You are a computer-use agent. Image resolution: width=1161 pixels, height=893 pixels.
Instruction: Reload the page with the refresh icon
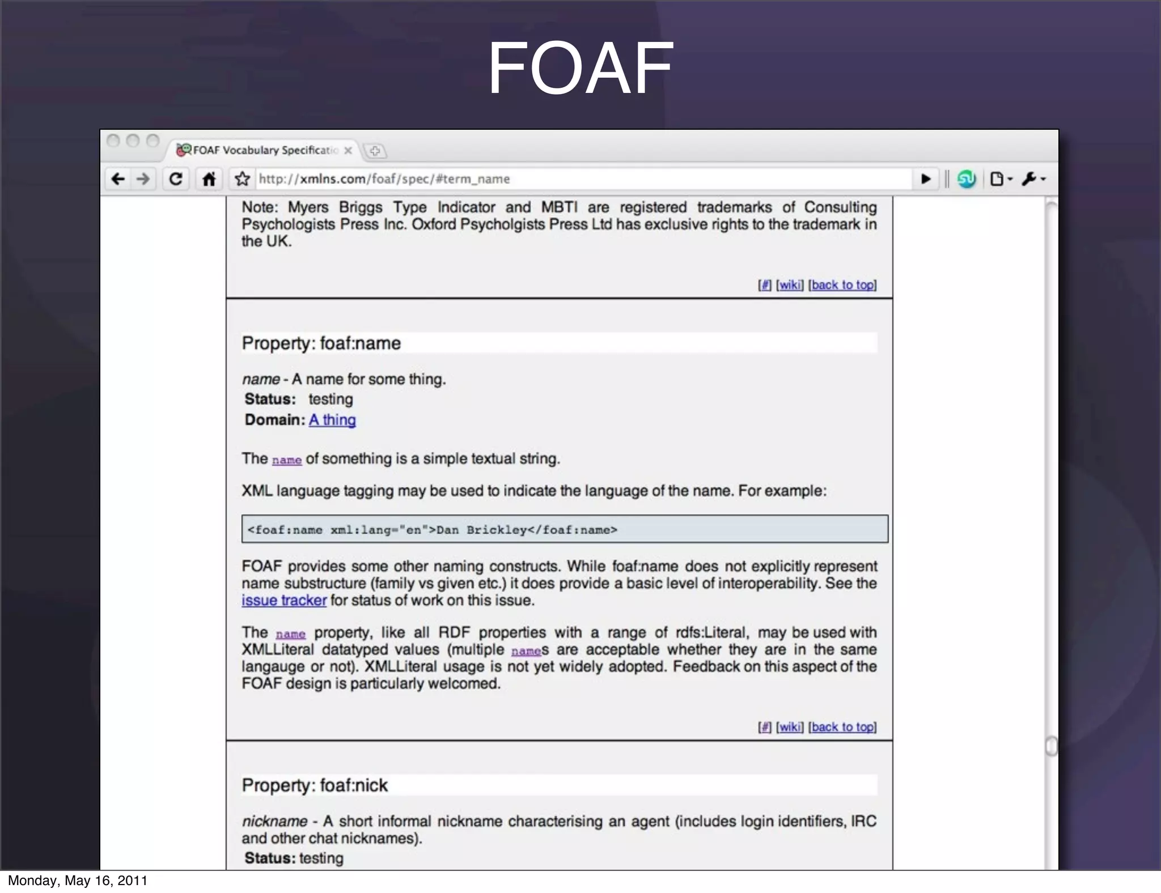(x=176, y=179)
